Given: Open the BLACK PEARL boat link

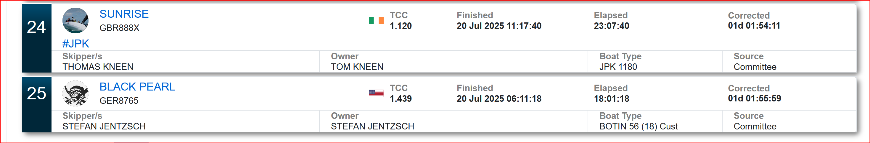Looking at the screenshot, I should [x=137, y=87].
